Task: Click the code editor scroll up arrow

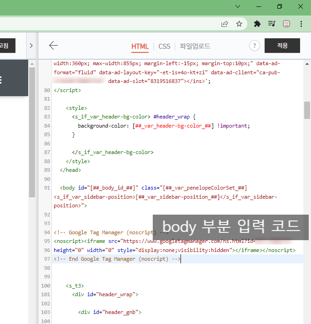Action: click(307, 64)
